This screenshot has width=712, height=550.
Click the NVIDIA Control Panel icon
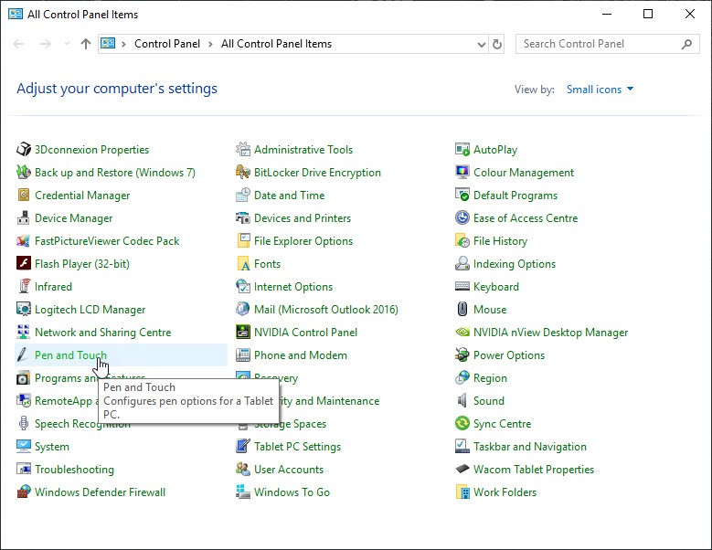pos(243,333)
